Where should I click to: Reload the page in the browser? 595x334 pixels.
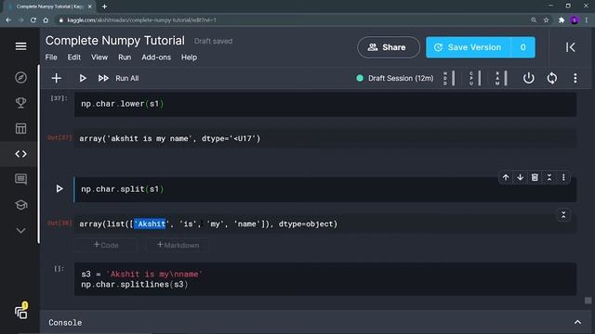tap(33, 20)
